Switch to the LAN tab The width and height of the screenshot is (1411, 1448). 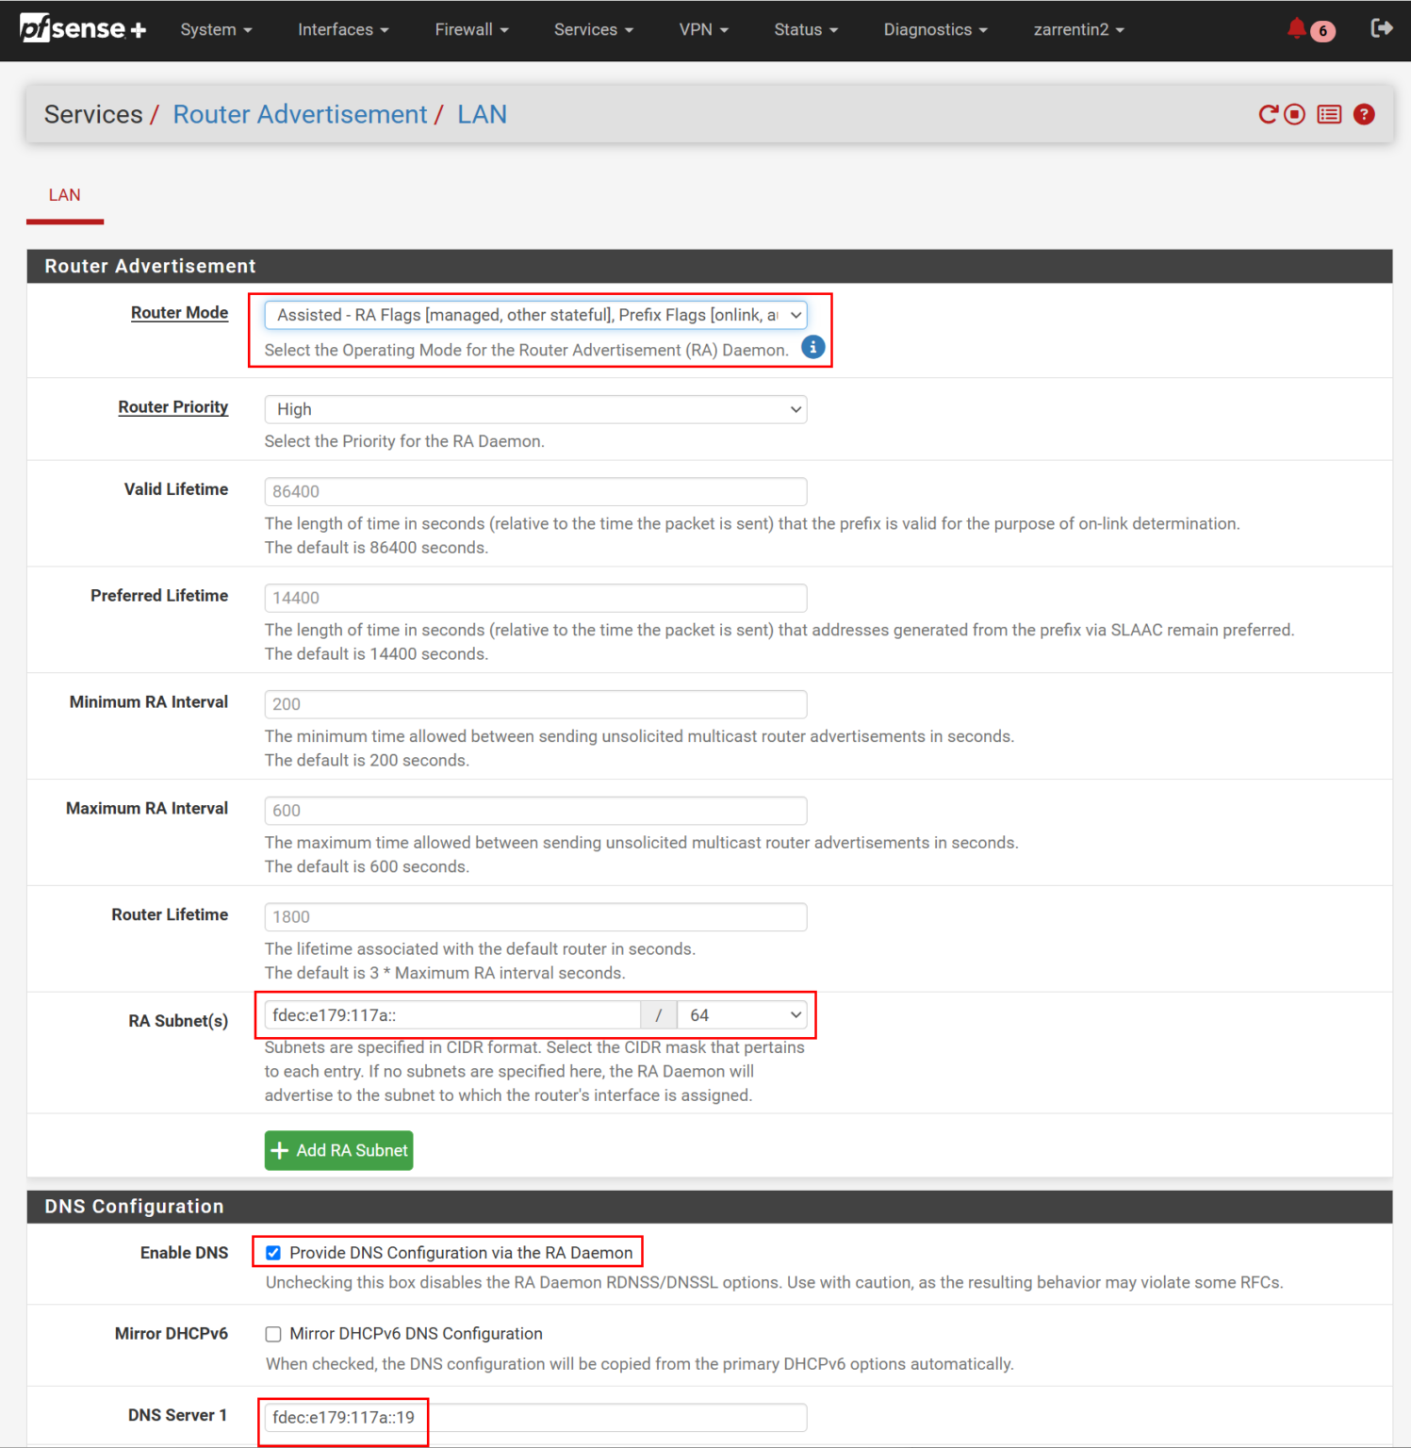pyautogui.click(x=64, y=195)
